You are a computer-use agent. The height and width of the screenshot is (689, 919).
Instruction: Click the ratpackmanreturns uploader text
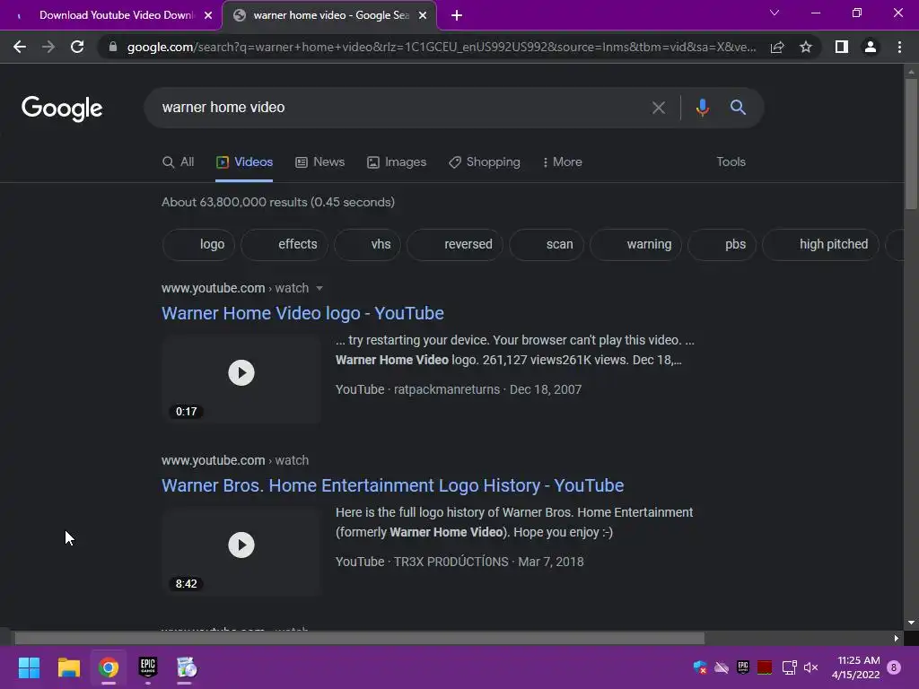tap(447, 389)
